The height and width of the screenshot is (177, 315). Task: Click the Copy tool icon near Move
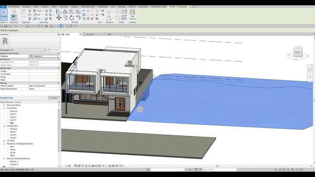[x=65, y=18]
